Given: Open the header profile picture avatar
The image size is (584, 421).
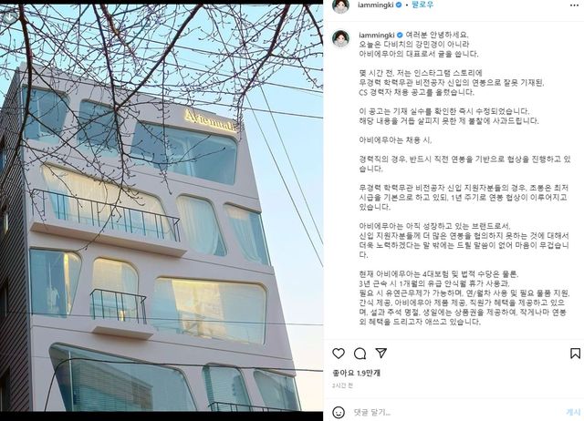Looking at the screenshot, I should pos(340,5).
